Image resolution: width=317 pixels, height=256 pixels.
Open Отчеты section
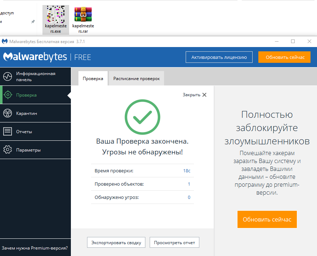[x=36, y=131]
